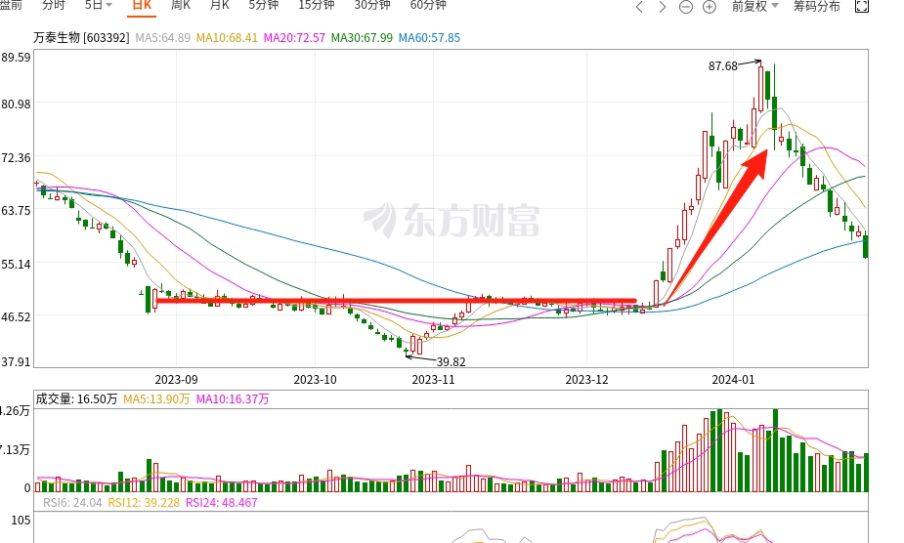Open the 前复权 adjustment dropdown
Screen dimensions: 904x543
coord(754,6)
